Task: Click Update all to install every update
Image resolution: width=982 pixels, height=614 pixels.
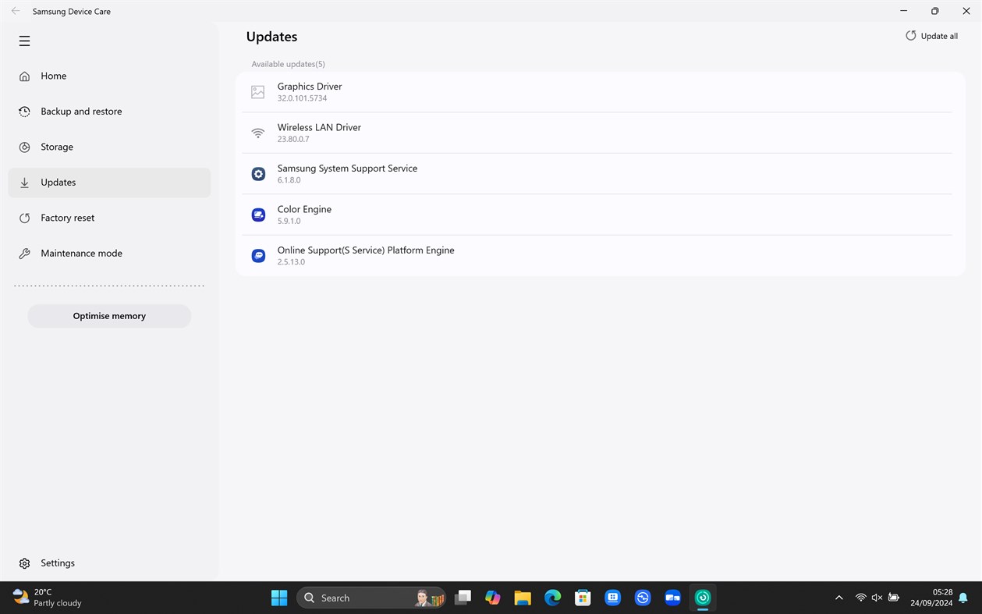Action: (931, 36)
